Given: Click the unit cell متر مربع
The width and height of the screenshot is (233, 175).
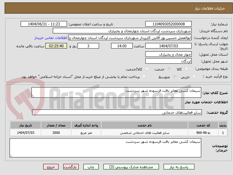Looking at the screenshot, I should 86,133.
